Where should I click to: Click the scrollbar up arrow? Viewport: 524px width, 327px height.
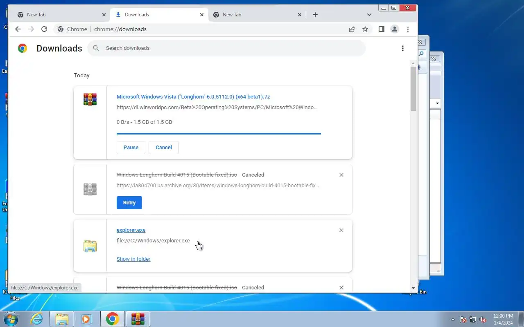413,63
